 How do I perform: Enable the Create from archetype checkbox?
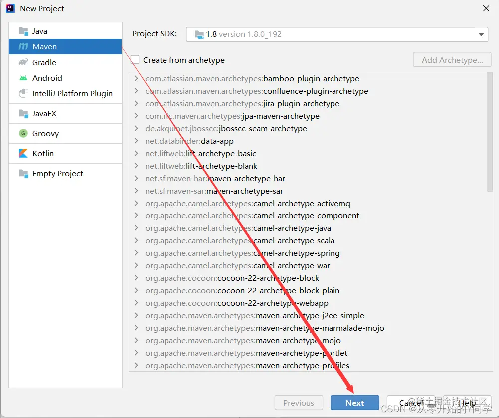[135, 60]
